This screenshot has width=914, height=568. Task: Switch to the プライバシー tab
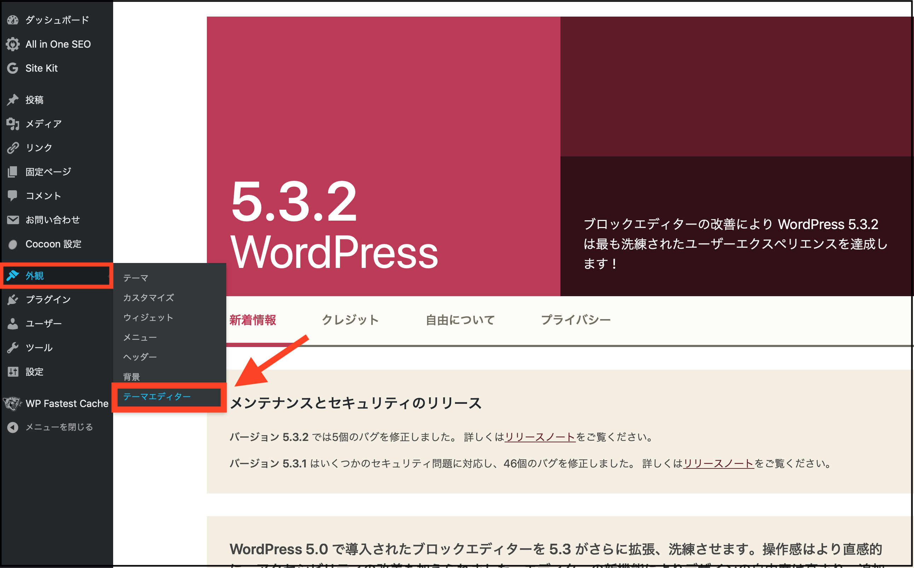coord(576,320)
